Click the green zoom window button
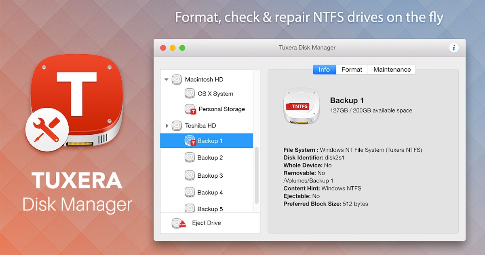This screenshot has width=485, height=255. 182,48
